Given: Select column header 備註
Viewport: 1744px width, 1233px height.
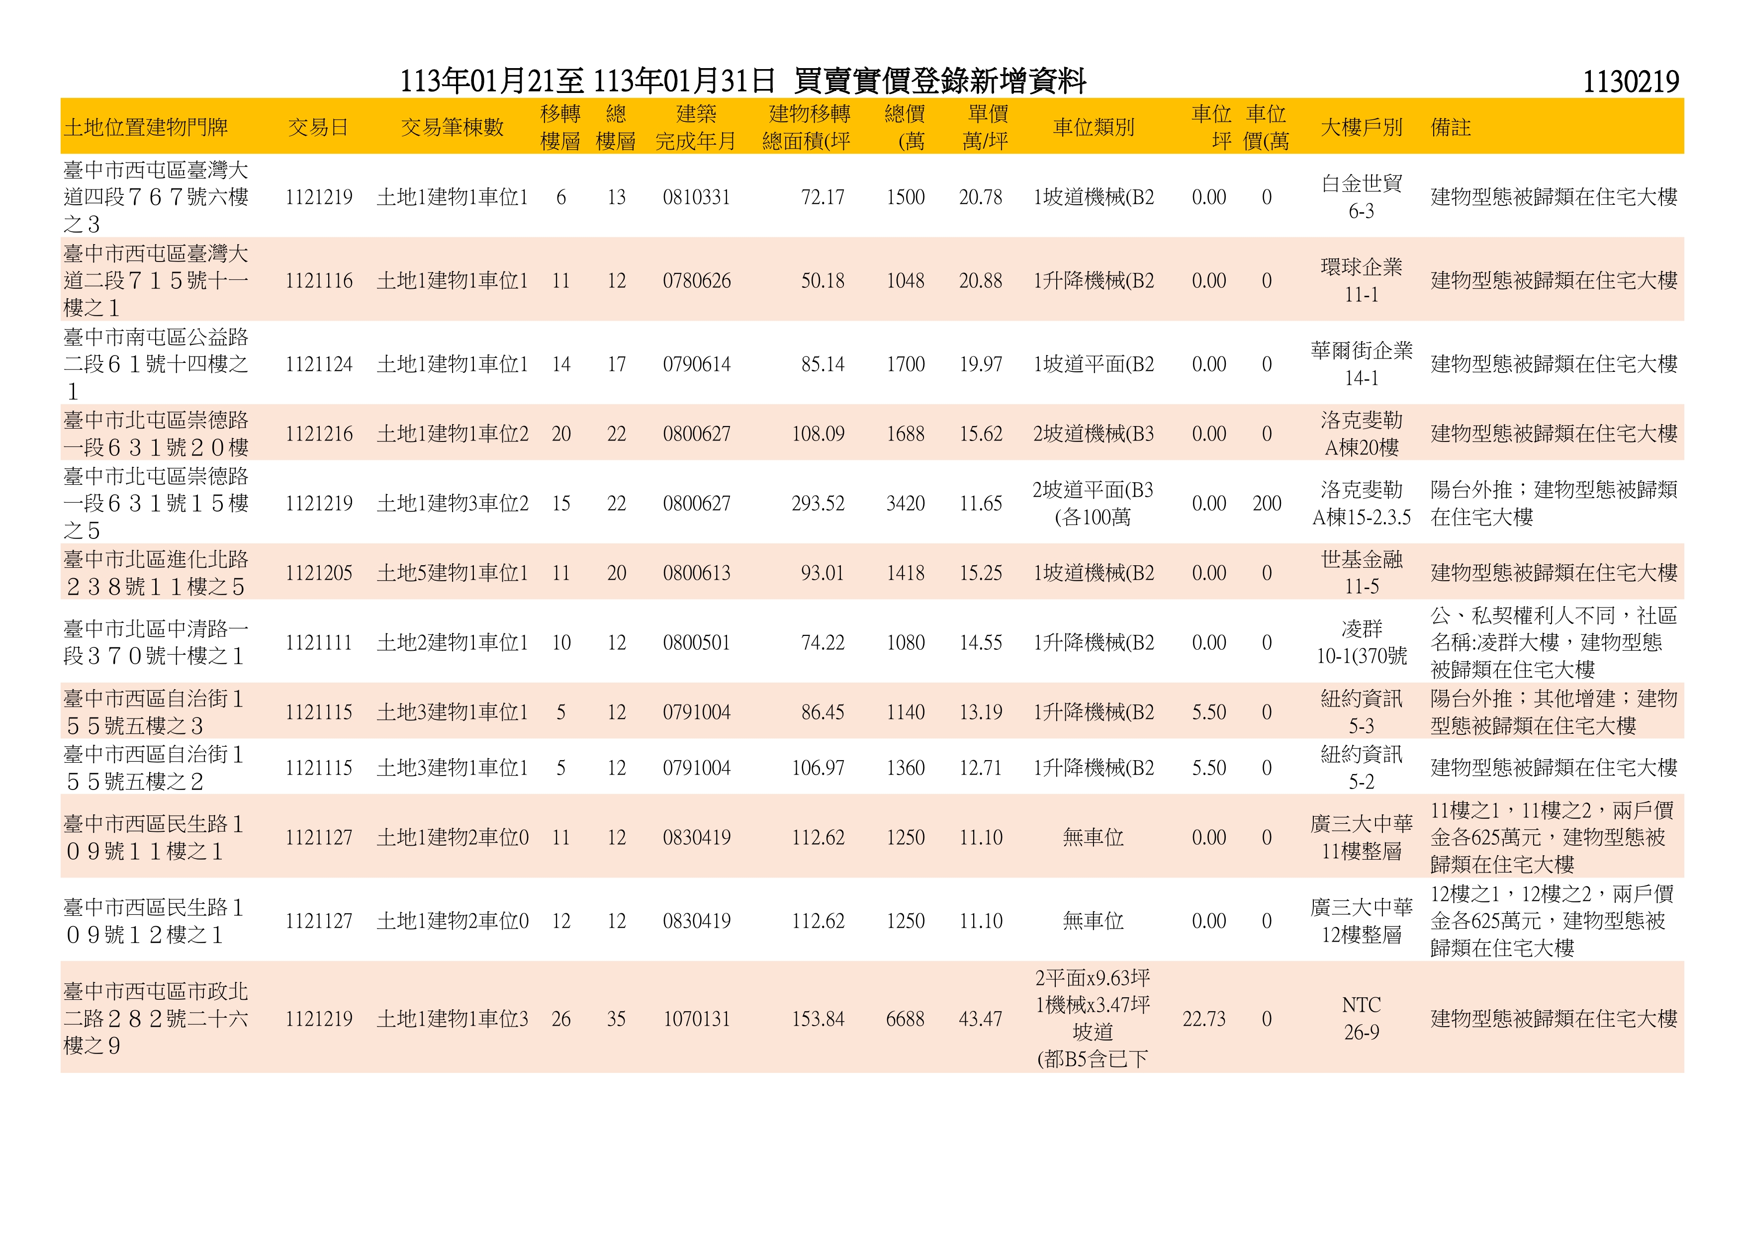Looking at the screenshot, I should click(x=1451, y=127).
